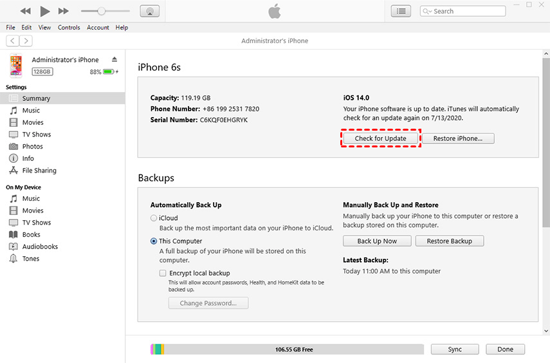Click the iPhone device thumbnail icon
This screenshot has width=550, height=363.
tap(16, 65)
